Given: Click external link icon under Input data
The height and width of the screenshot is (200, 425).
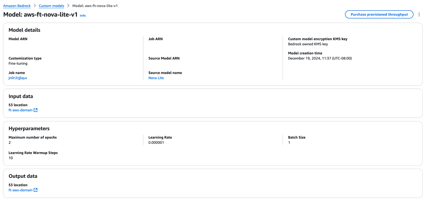Looking at the screenshot, I should point(36,110).
